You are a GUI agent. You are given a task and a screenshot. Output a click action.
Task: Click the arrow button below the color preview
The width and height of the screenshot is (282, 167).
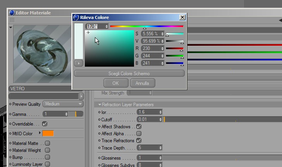pos(79,63)
